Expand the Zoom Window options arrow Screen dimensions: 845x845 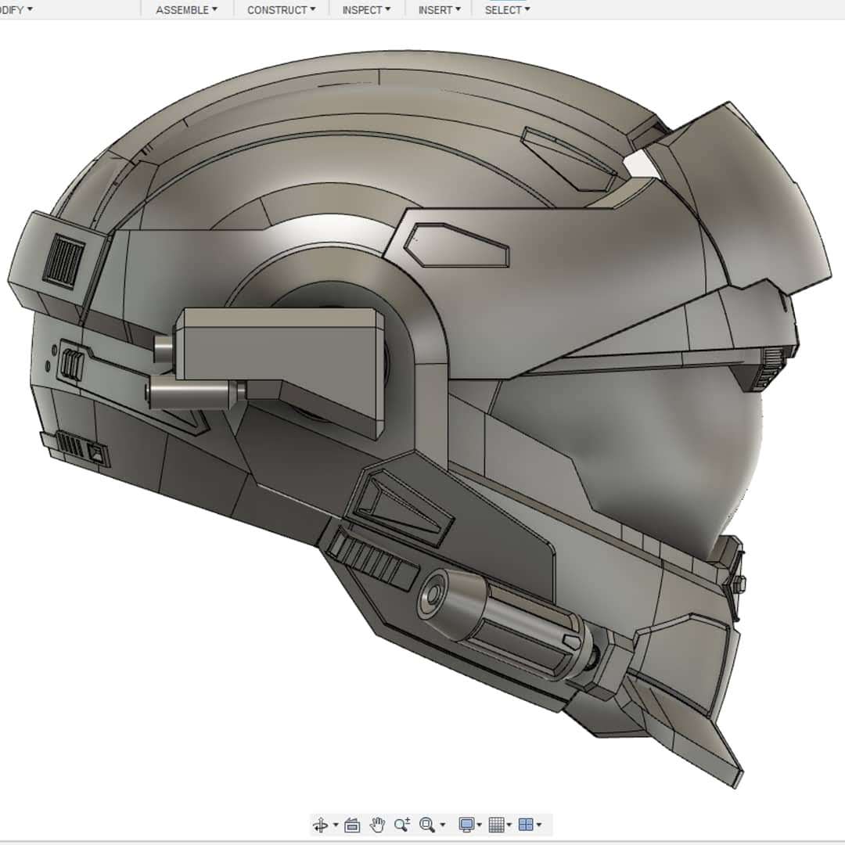click(x=443, y=825)
